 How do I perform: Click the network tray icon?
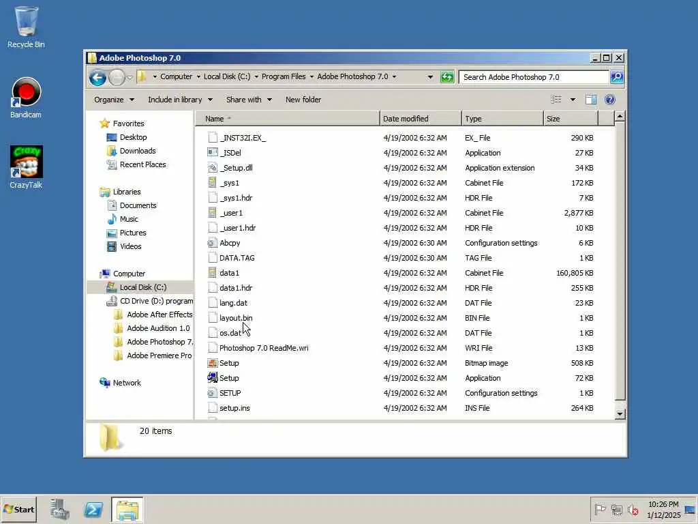[x=616, y=509]
